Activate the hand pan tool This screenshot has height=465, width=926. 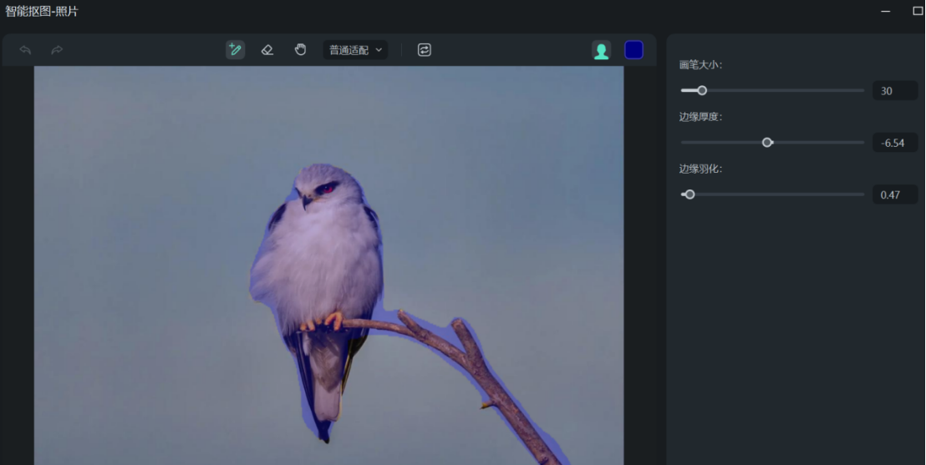[300, 50]
